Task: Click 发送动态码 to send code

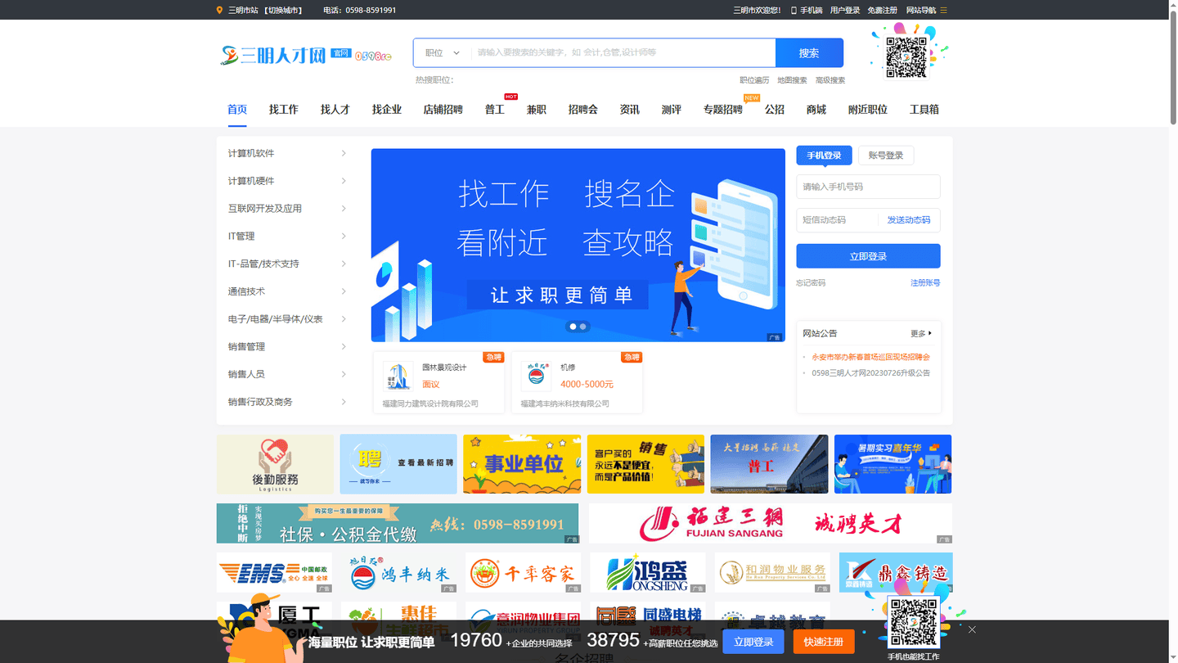Action: (x=909, y=220)
